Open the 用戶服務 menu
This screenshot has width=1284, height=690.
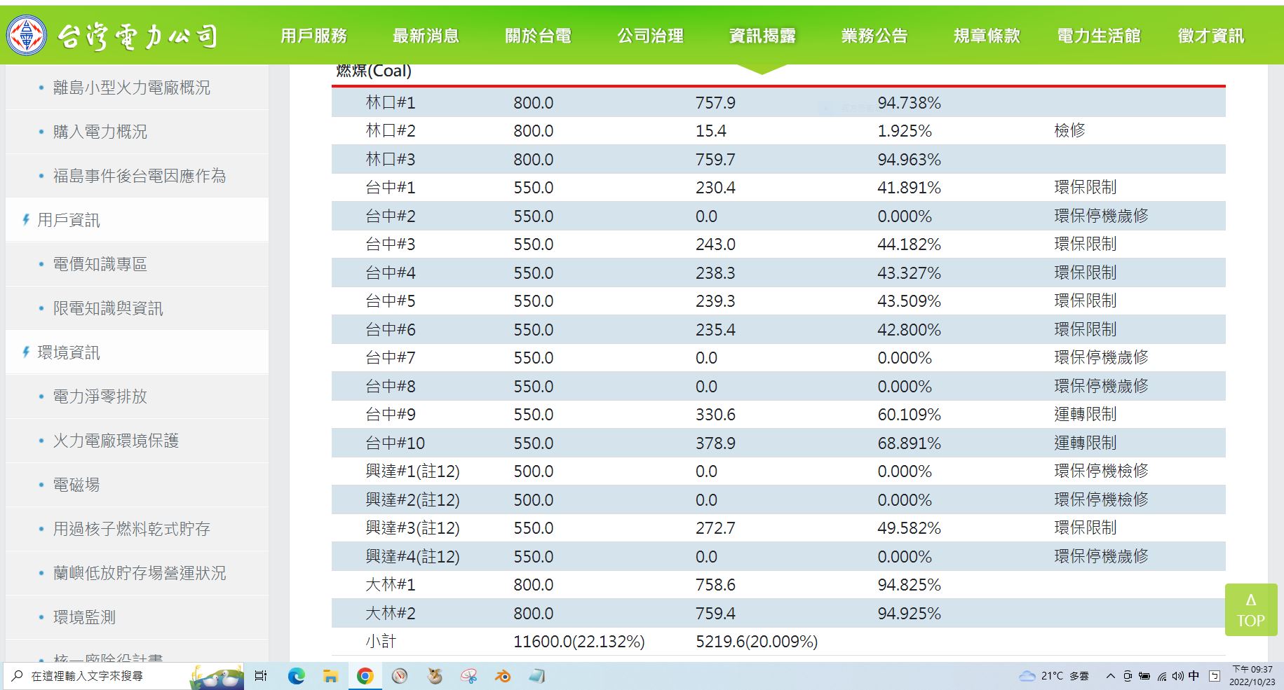(314, 36)
